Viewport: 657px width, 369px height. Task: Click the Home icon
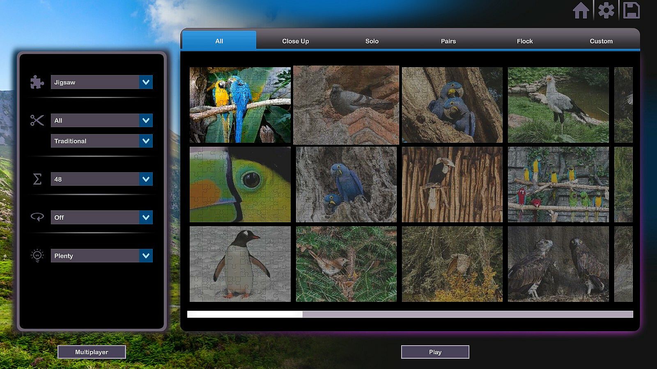[581, 11]
